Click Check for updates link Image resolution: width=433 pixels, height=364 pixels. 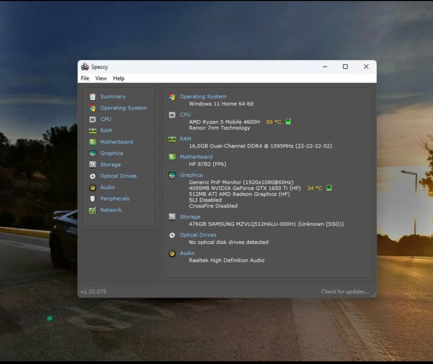click(345, 292)
